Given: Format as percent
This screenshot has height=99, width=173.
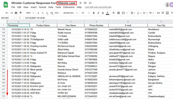Looking at the screenshot, I should 43,13.
